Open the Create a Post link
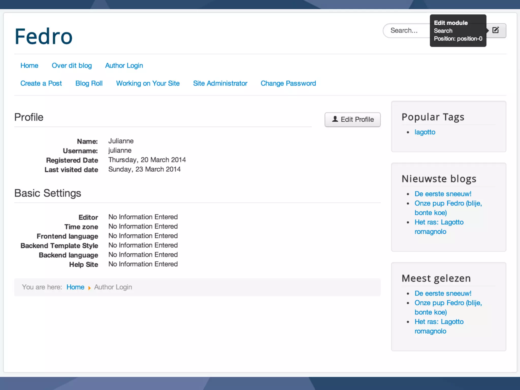The image size is (520, 390). [x=41, y=83]
